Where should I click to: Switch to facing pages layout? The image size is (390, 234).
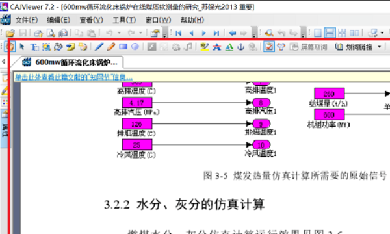click(354, 32)
